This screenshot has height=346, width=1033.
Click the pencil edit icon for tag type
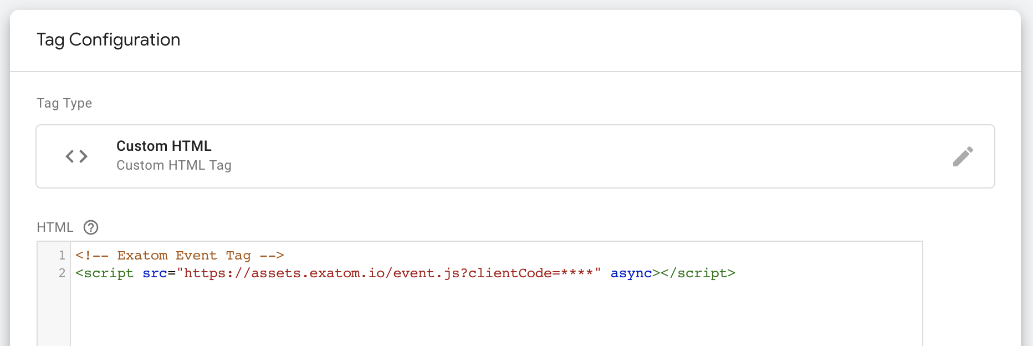click(963, 156)
